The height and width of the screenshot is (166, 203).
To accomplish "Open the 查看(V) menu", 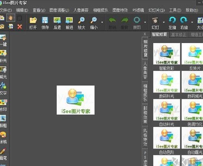I will pyautogui.click(x=39, y=10).
